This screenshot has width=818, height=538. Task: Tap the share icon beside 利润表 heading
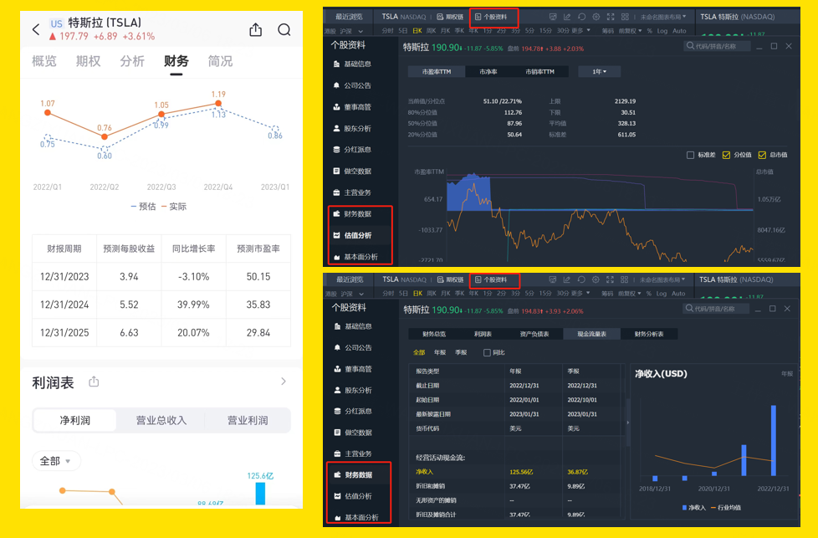[94, 382]
